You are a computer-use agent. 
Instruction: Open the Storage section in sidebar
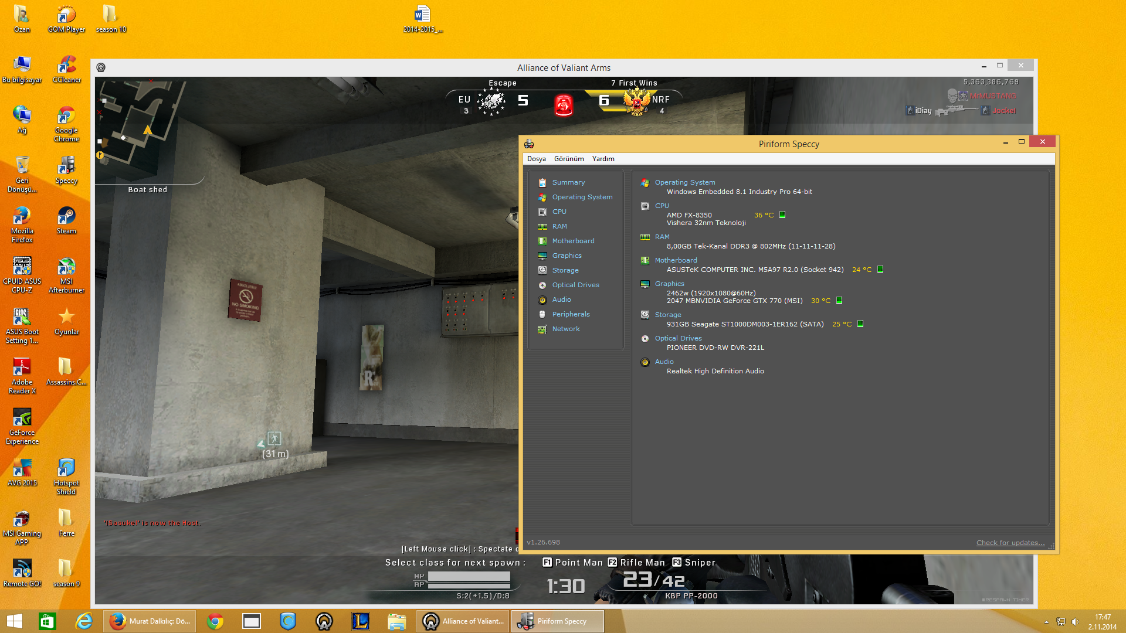[x=565, y=270]
